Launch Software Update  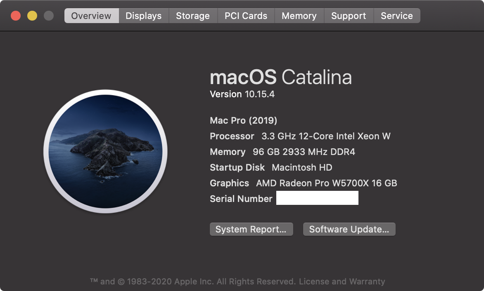click(x=349, y=230)
